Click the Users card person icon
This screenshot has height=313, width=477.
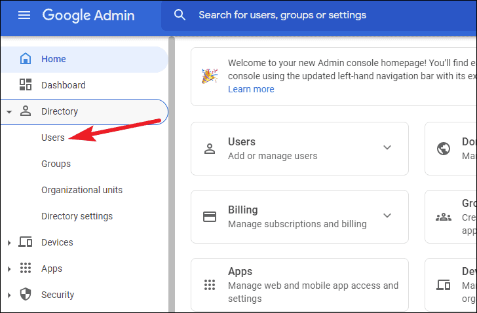[x=210, y=149]
